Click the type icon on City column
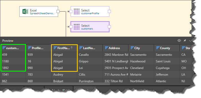201x98 pixels. 132,48
